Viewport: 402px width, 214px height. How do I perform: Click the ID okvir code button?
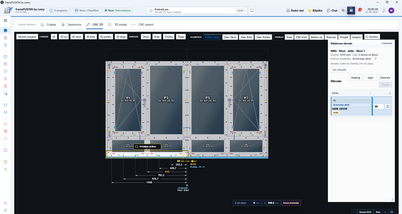[77, 37]
